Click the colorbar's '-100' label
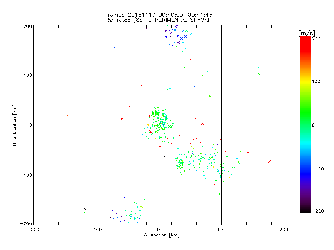 coord(317,169)
